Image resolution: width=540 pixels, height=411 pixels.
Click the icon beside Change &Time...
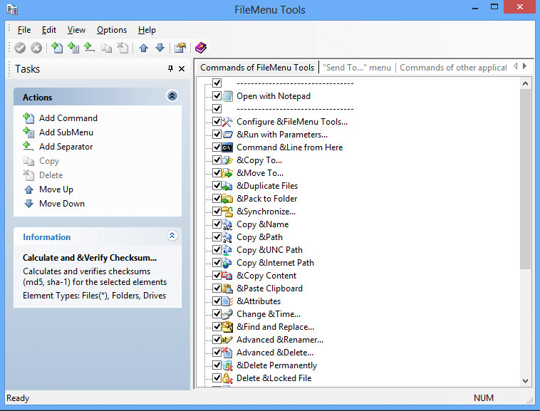[227, 314]
